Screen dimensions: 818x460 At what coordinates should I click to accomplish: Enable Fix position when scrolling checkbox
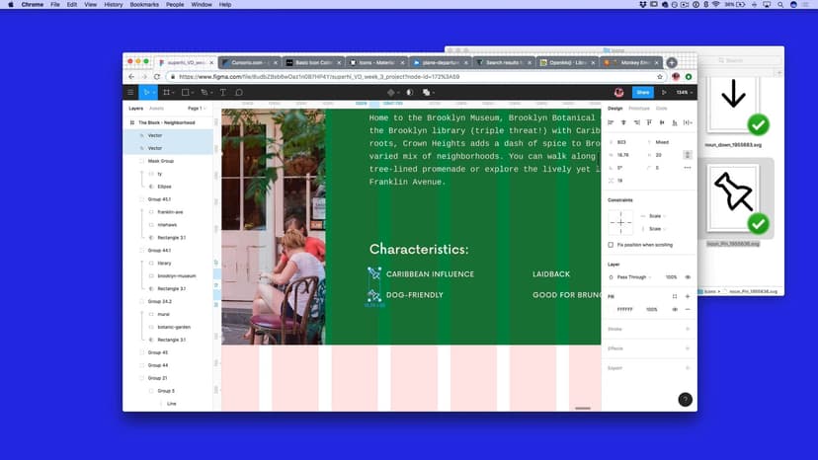pos(611,245)
